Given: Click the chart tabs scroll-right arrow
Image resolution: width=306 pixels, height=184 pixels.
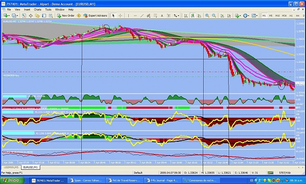Looking at the screenshot, I should coord(303,167).
